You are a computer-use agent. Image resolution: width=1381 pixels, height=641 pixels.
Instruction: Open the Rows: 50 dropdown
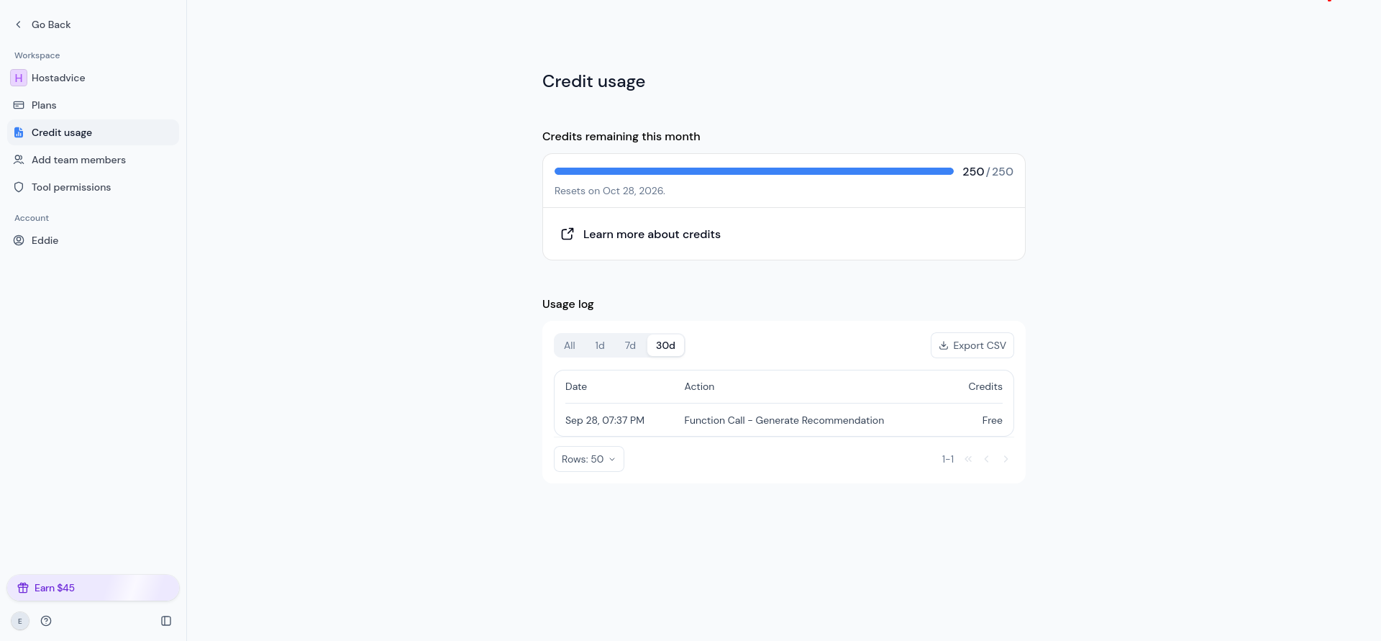click(589, 459)
